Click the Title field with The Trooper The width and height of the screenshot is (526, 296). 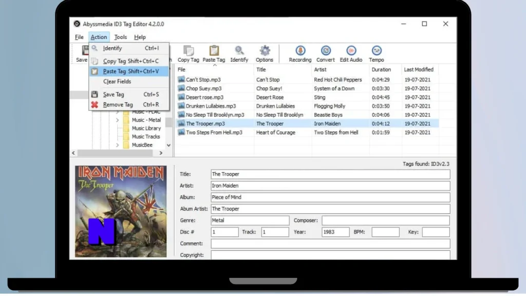[x=330, y=174]
